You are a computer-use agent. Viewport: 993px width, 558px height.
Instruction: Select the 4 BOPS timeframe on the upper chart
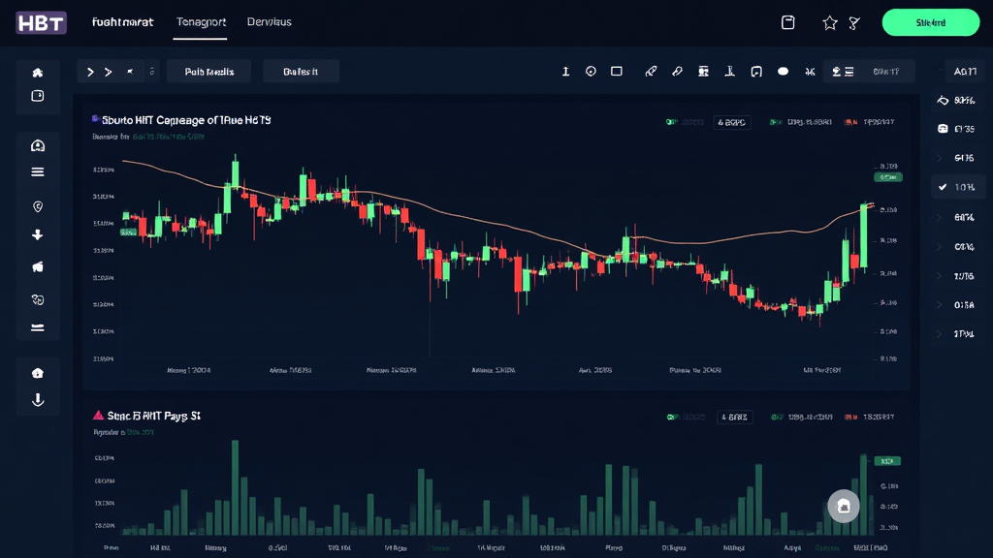pos(732,122)
